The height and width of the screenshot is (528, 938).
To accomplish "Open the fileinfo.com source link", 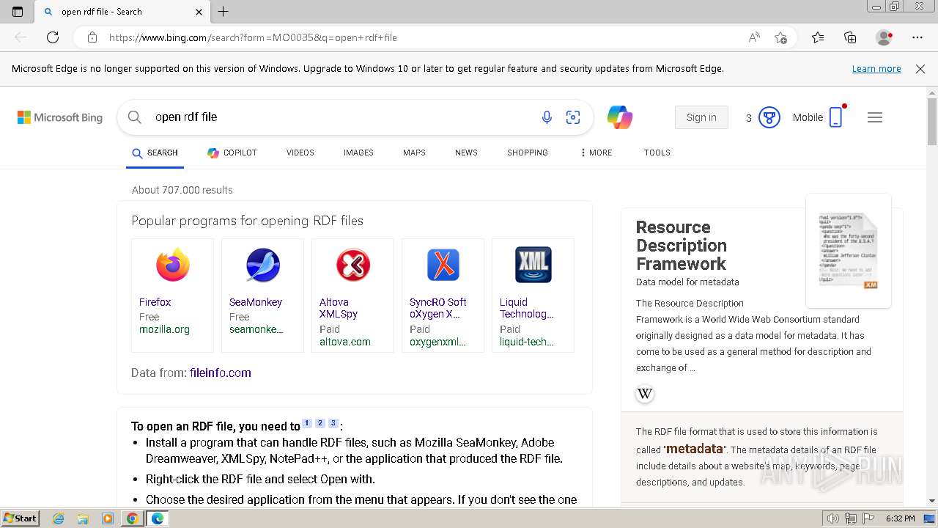I will pos(221,373).
